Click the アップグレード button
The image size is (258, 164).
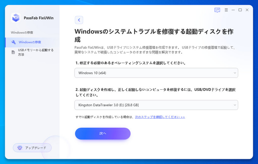pyautogui.click(x=32, y=148)
